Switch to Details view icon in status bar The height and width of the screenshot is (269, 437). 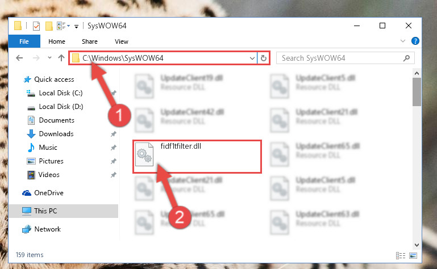click(x=401, y=255)
